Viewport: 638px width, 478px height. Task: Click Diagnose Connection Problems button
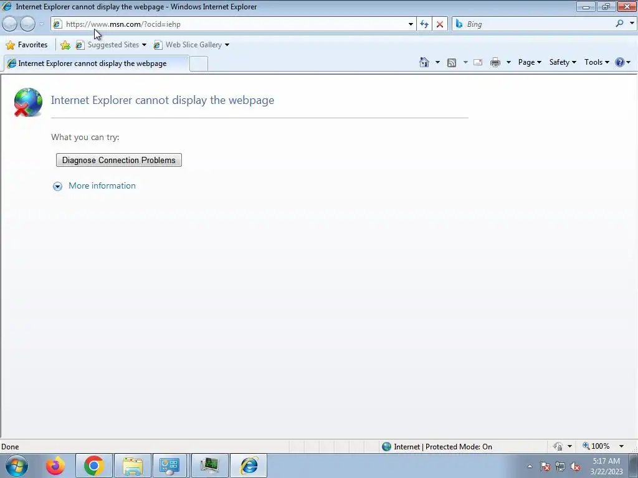(119, 160)
